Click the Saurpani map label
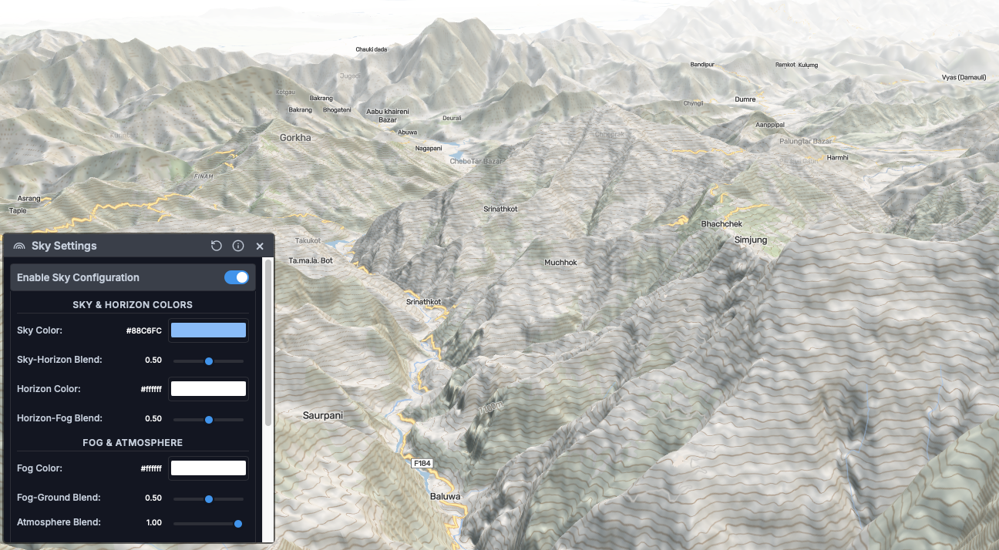 (324, 414)
